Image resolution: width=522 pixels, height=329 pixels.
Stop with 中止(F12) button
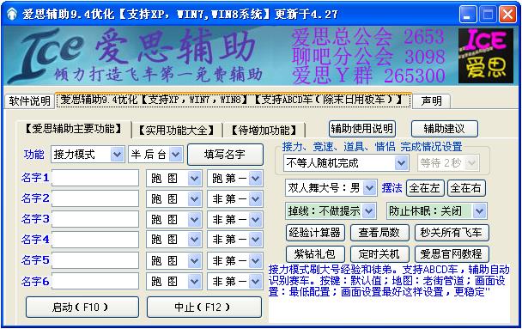click(x=204, y=307)
